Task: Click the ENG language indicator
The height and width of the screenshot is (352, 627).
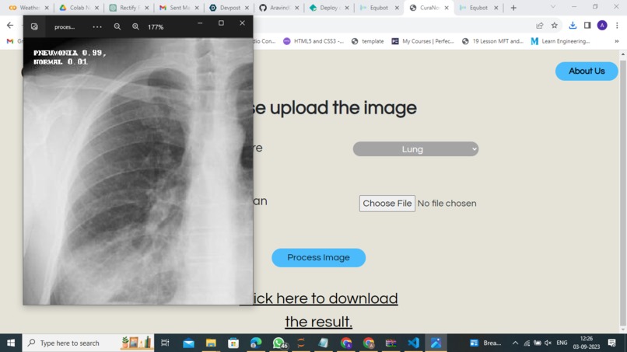Action: click(x=562, y=343)
